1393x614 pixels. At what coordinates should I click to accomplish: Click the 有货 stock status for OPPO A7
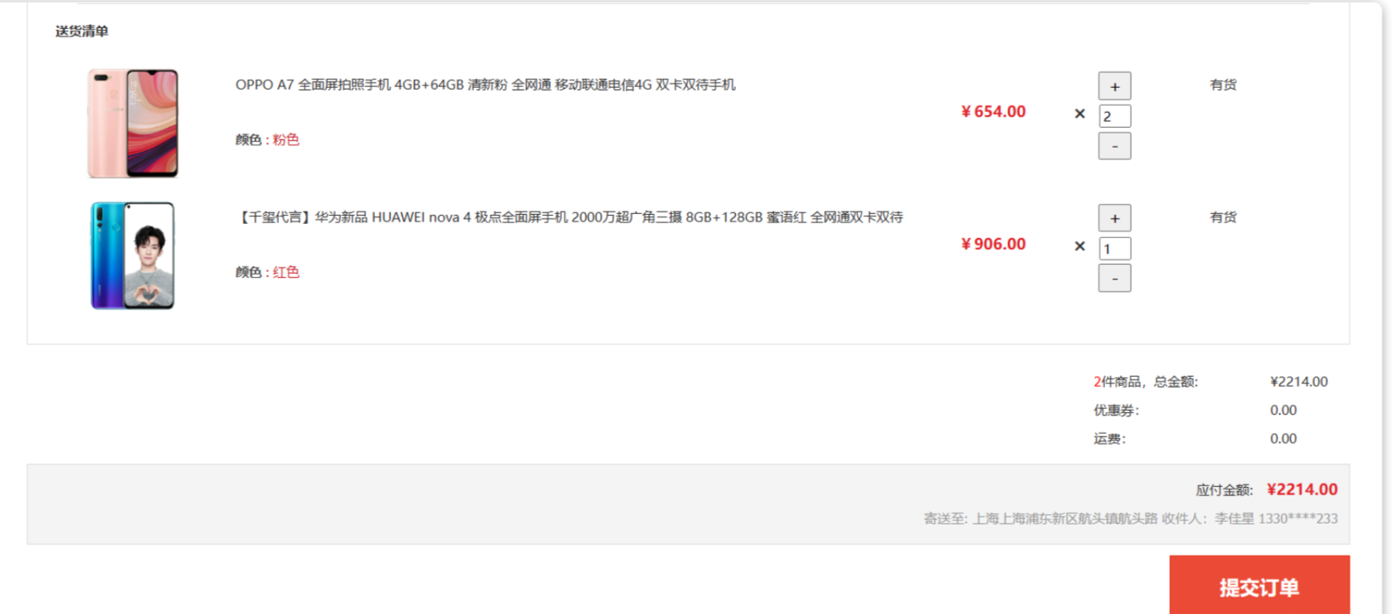tap(1223, 85)
